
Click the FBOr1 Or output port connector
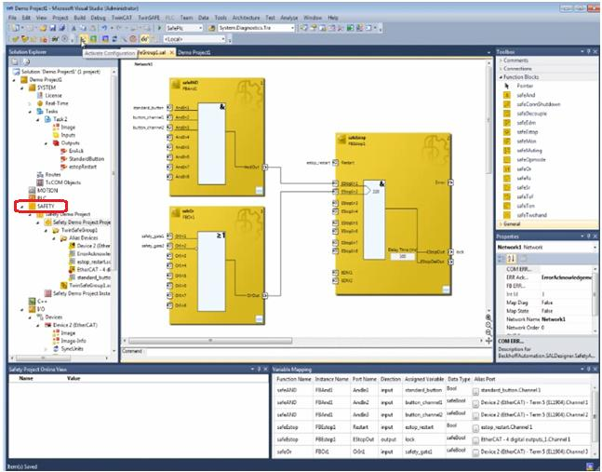coord(264,295)
